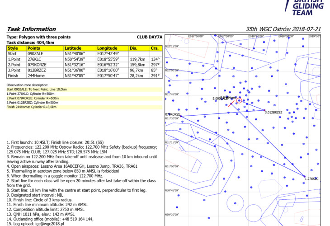330x226 pixels.
Task: Click the Task Information heading
Action: click(30, 28)
